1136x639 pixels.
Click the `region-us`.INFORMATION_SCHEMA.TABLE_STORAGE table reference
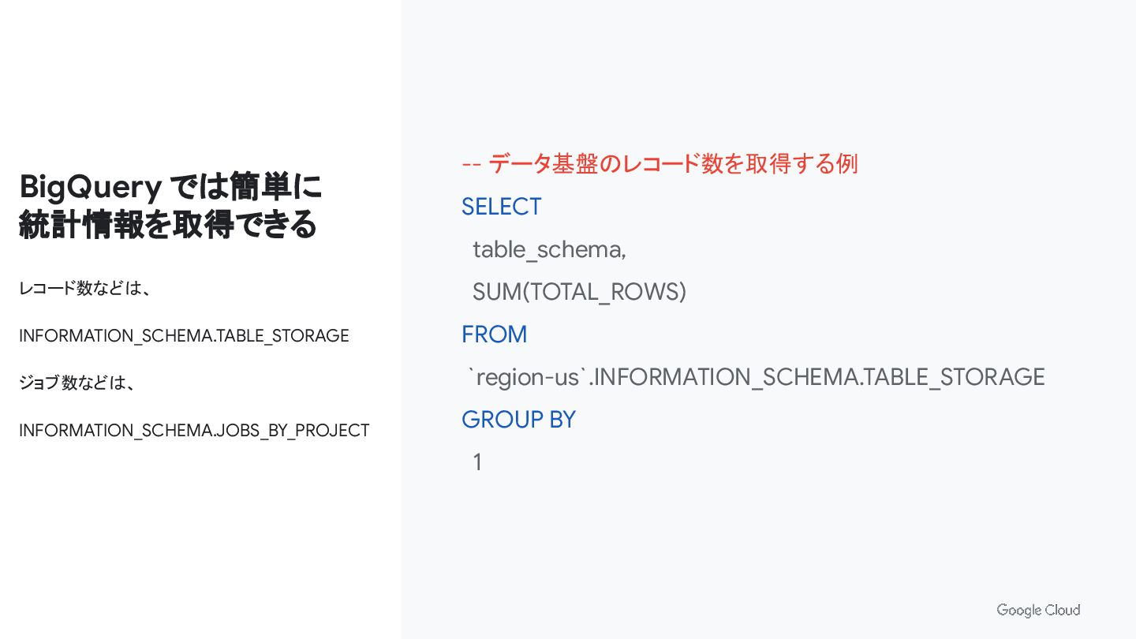click(757, 377)
